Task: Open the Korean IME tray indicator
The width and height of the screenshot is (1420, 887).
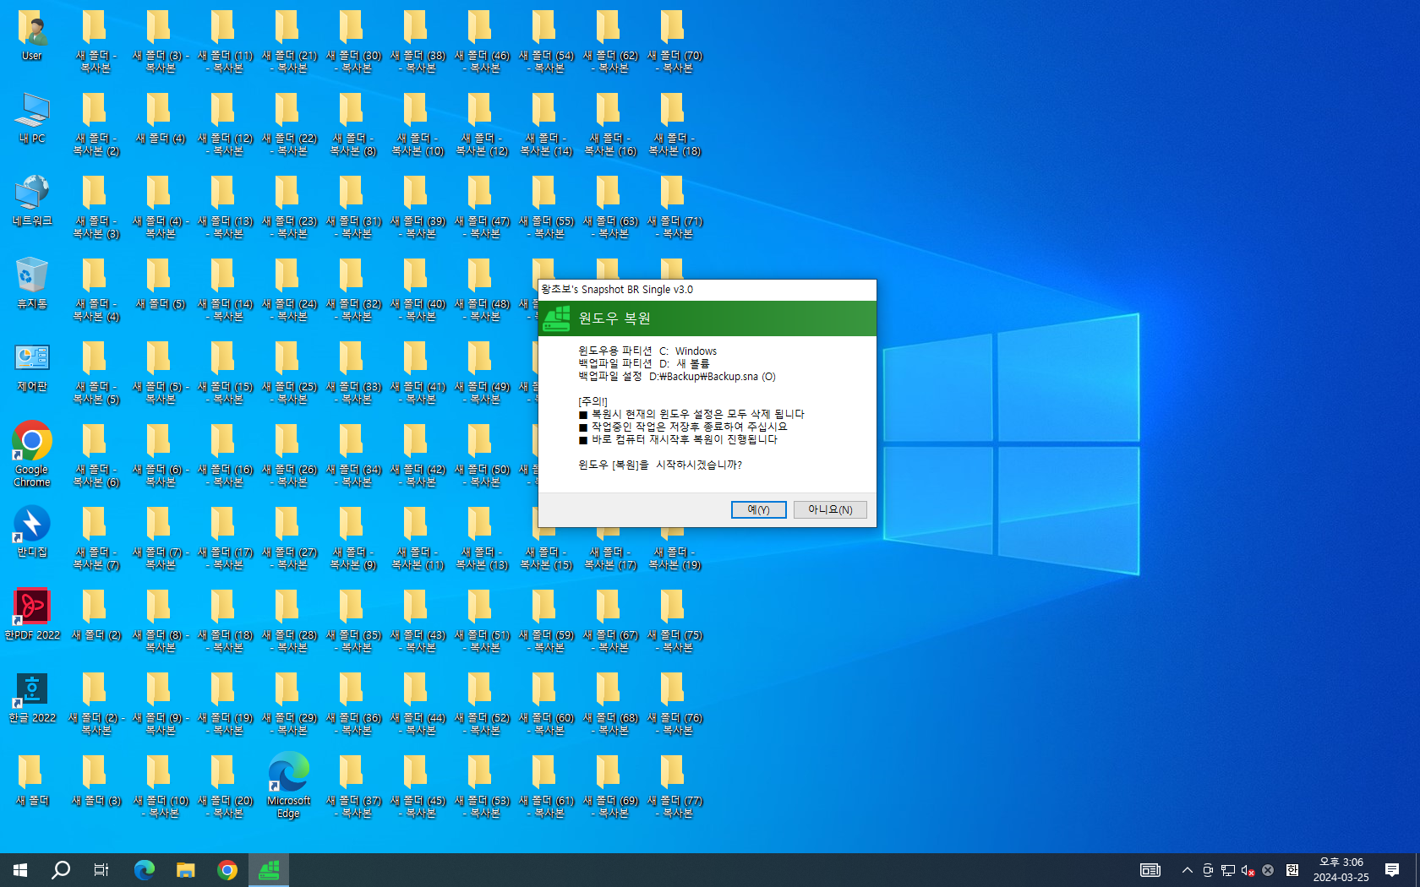Action: (x=1292, y=870)
